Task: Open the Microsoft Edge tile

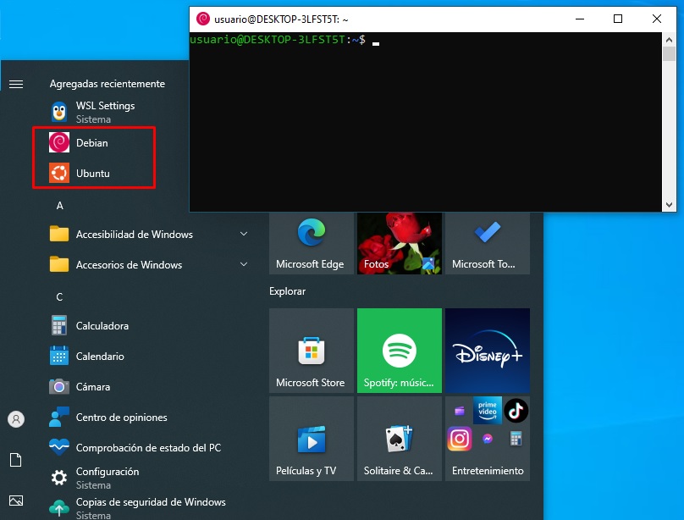Action: click(x=312, y=243)
